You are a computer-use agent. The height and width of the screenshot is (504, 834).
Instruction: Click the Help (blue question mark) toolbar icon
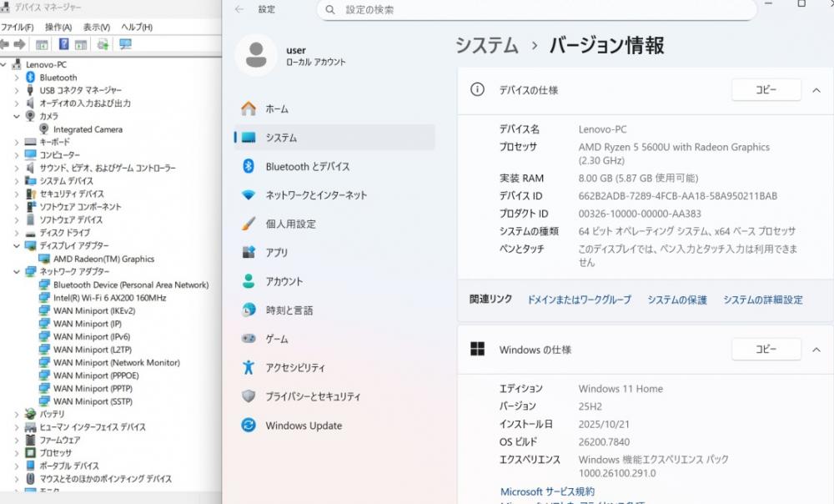pos(63,44)
